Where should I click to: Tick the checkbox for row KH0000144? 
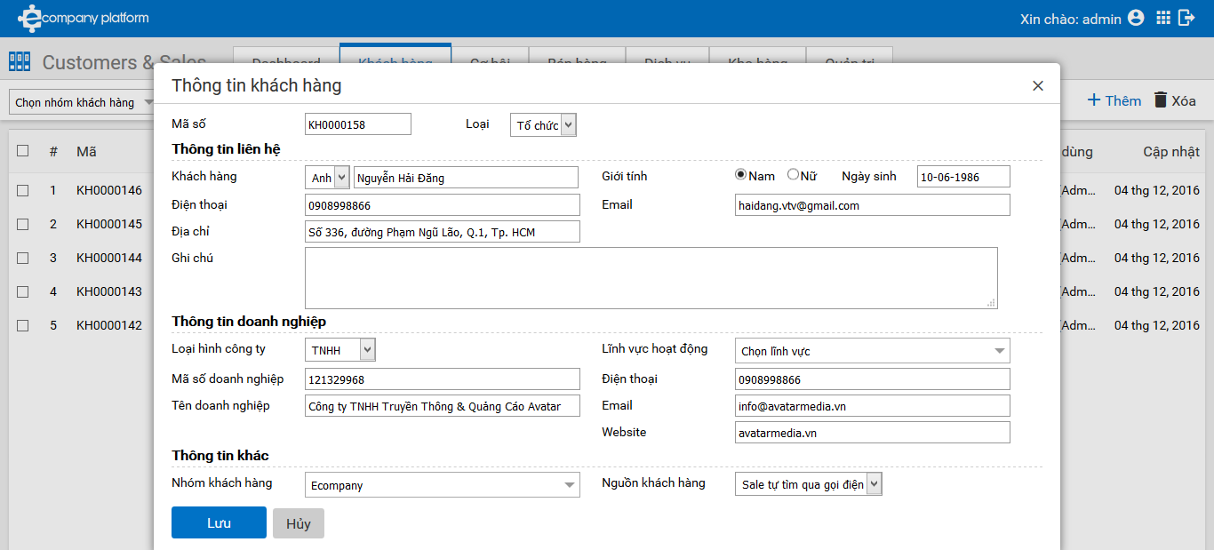pyautogui.click(x=23, y=258)
